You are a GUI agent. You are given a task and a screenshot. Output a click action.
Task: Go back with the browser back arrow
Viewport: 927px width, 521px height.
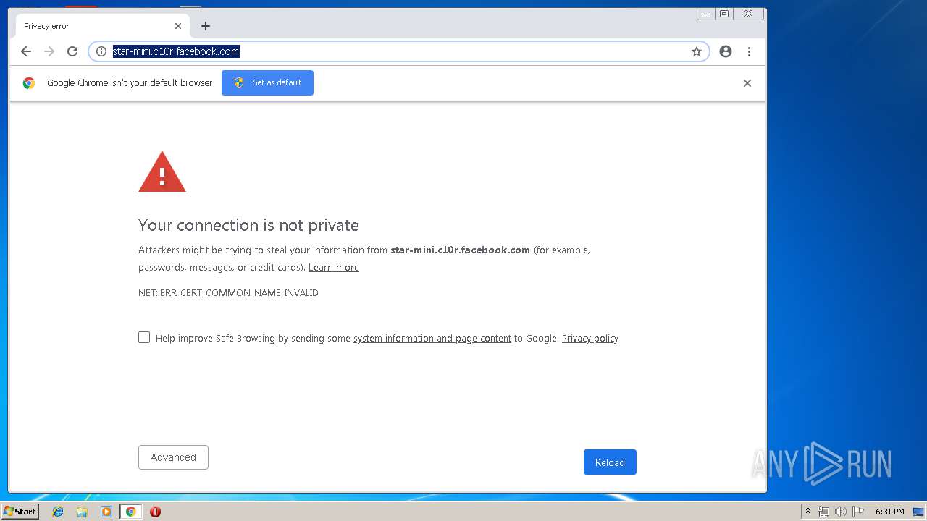coord(26,51)
